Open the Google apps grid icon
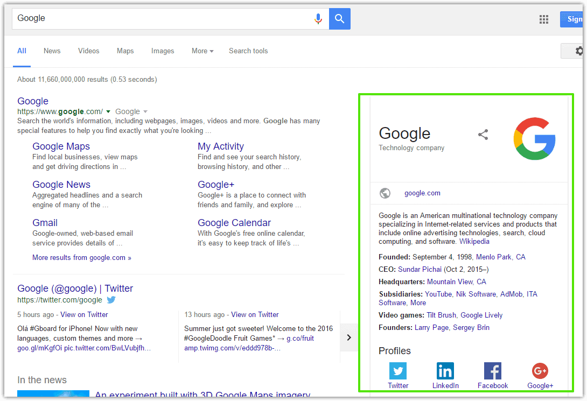Screen dimensions: 587x401 [543, 19]
